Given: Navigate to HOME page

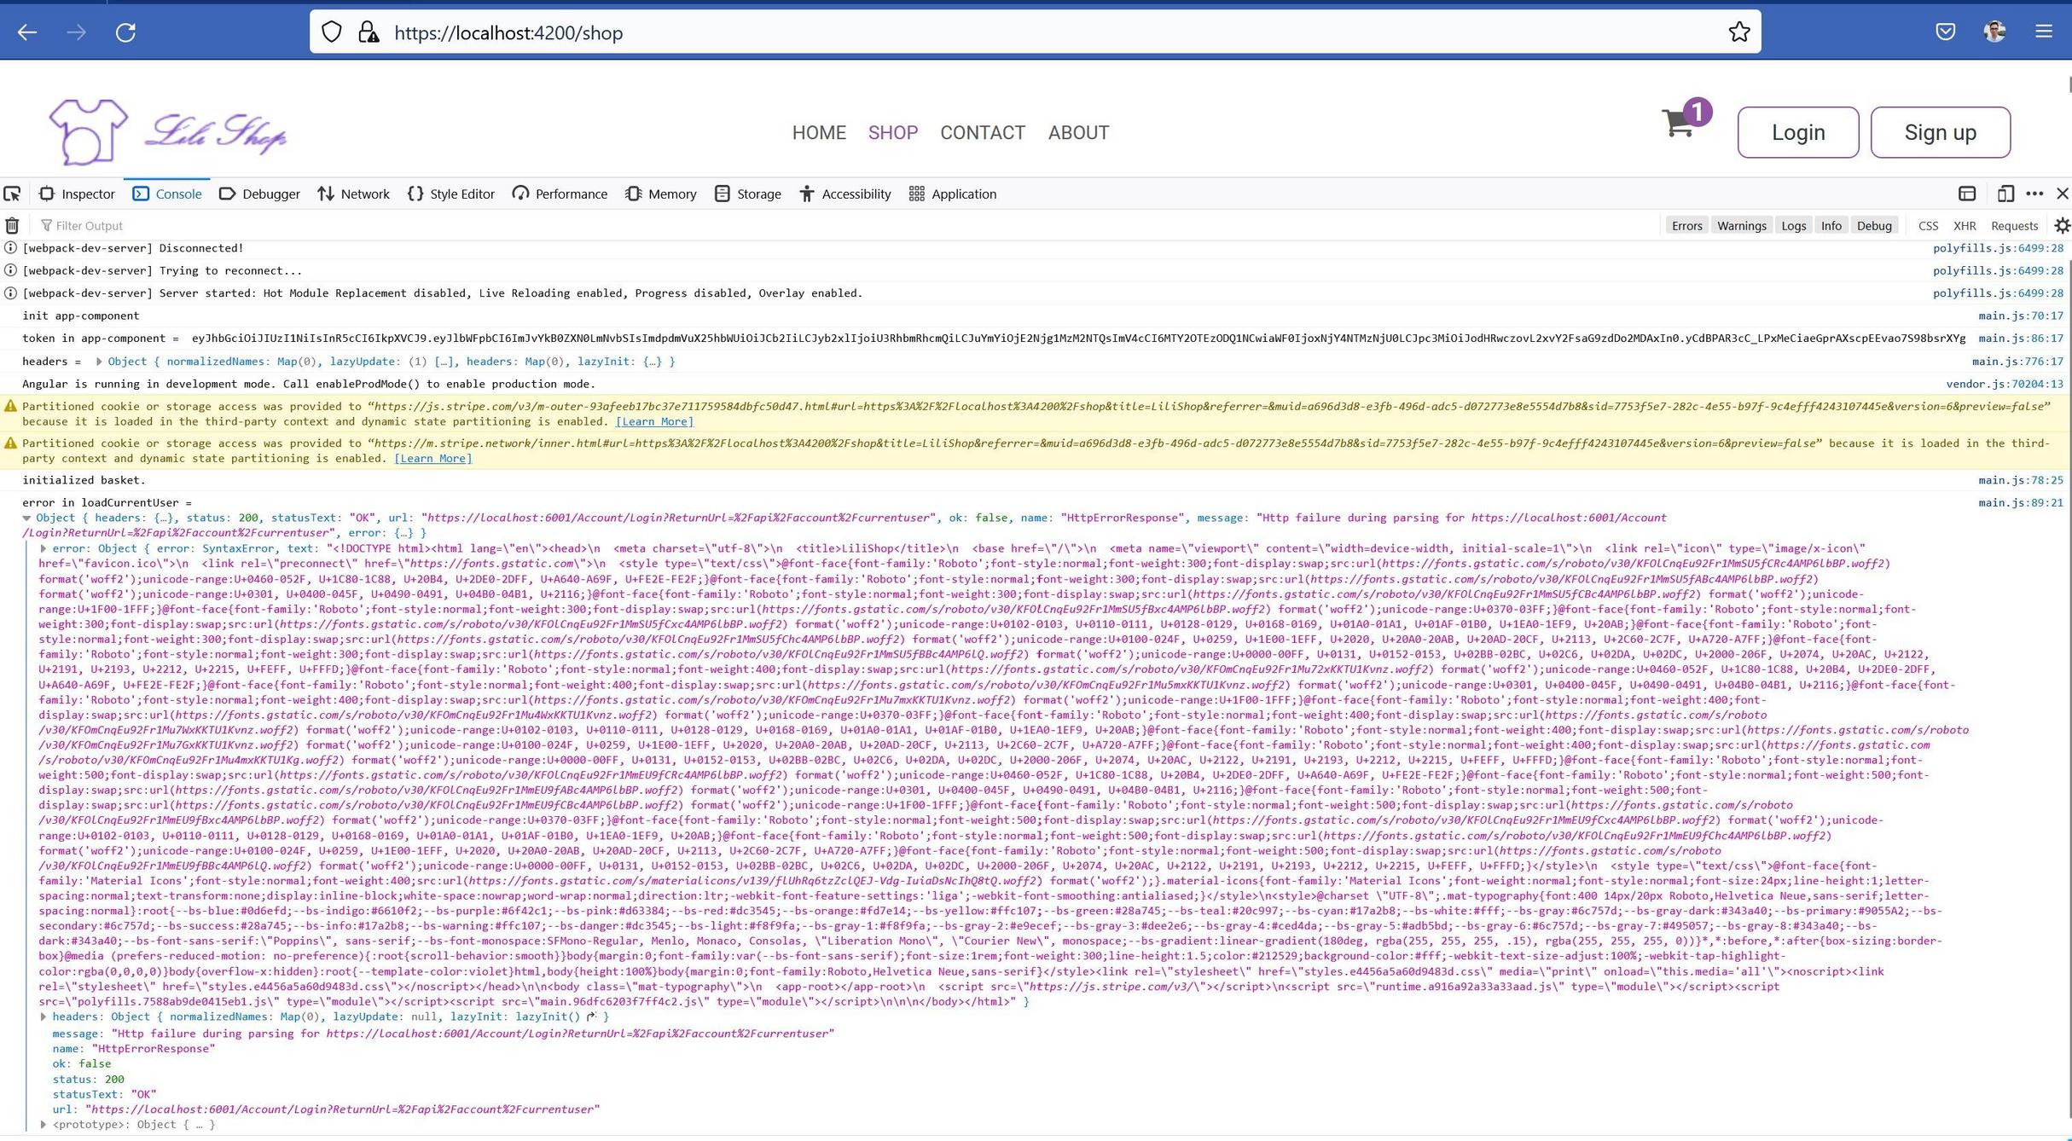Looking at the screenshot, I should pyautogui.click(x=819, y=133).
